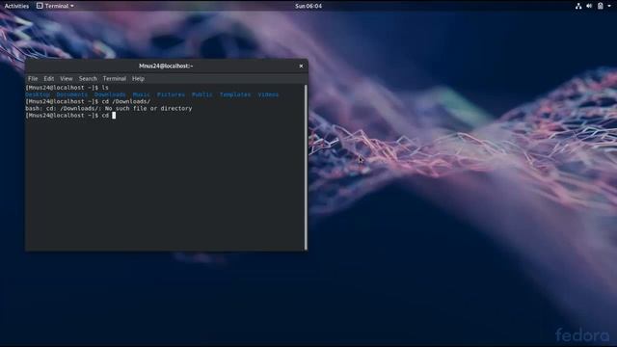Click the Mnus24@localhost title bar
The image size is (617, 347).
tap(166, 67)
